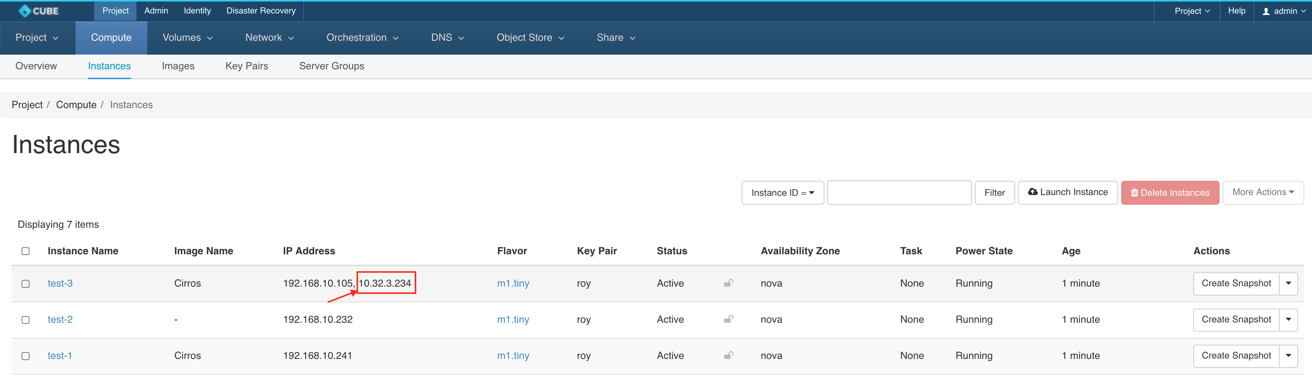Open the Disaster Recovery tab
The width and height of the screenshot is (1312, 377).
[x=261, y=11]
